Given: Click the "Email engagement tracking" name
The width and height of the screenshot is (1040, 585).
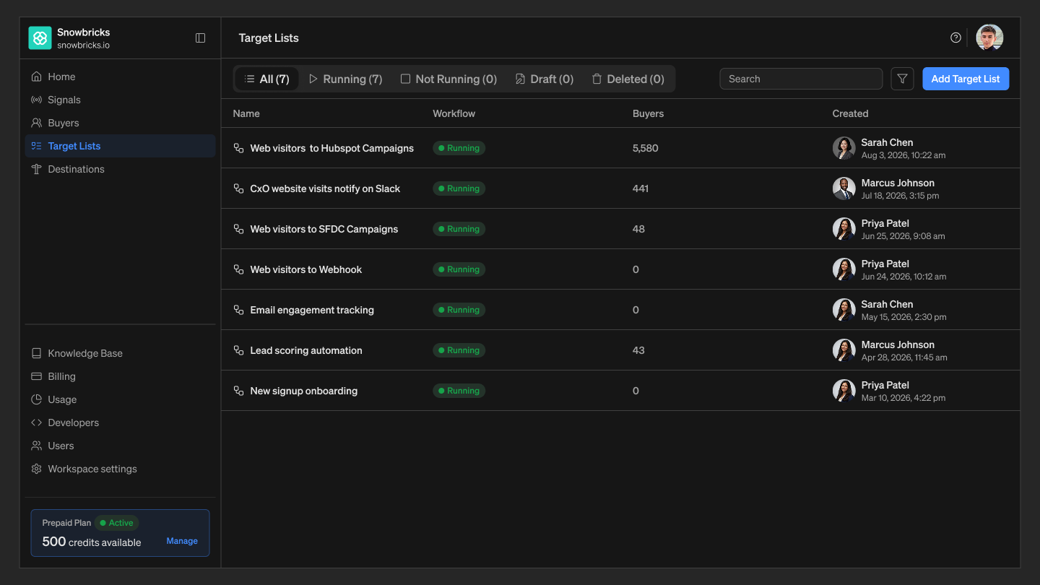Looking at the screenshot, I should click(x=312, y=310).
